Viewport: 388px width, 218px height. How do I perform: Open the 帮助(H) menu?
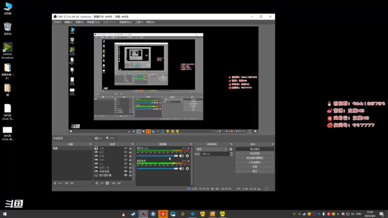point(150,22)
